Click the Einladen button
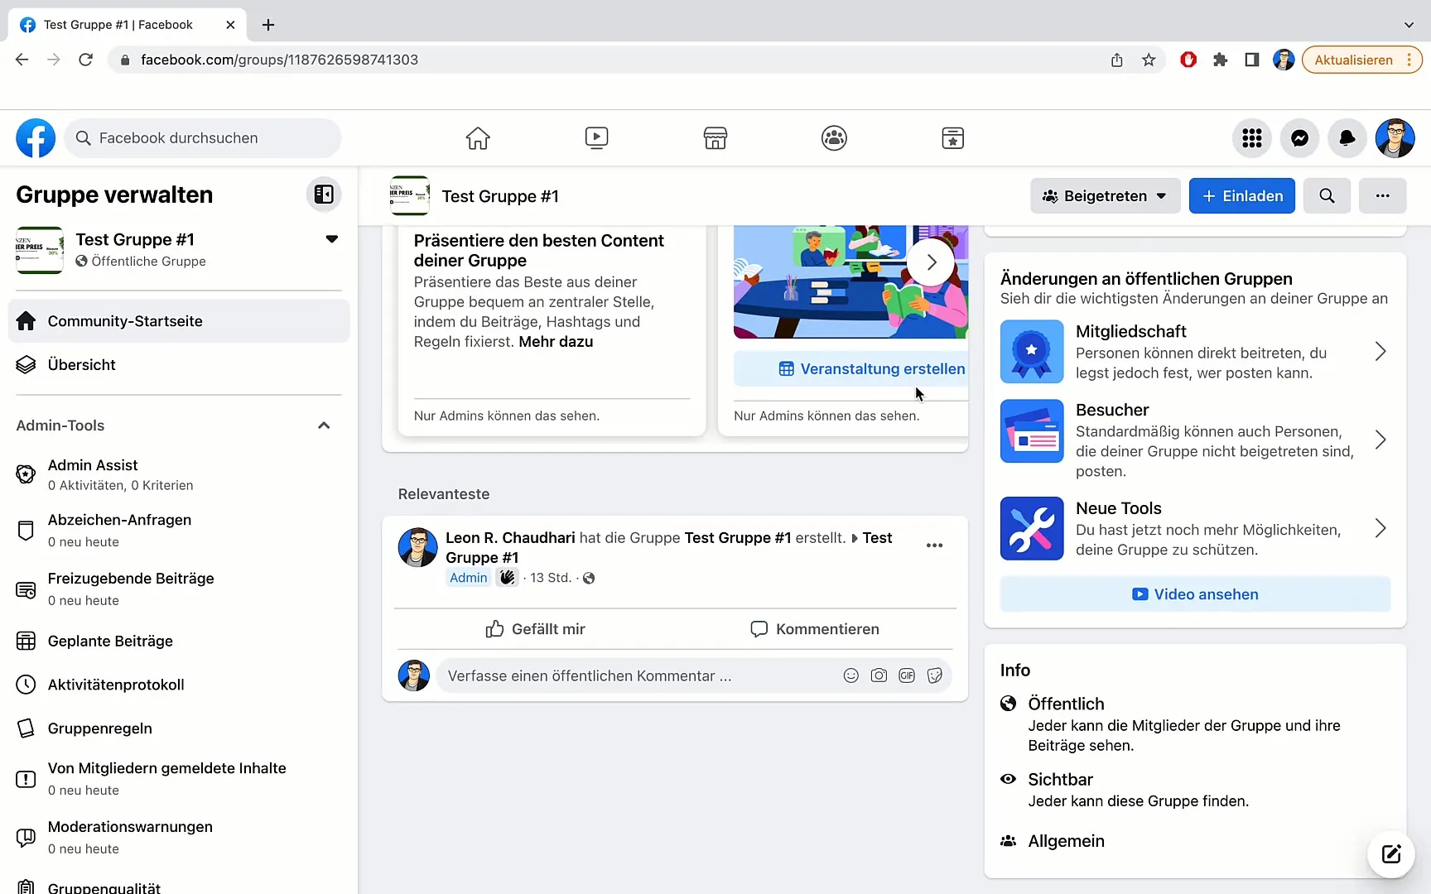 1242,196
